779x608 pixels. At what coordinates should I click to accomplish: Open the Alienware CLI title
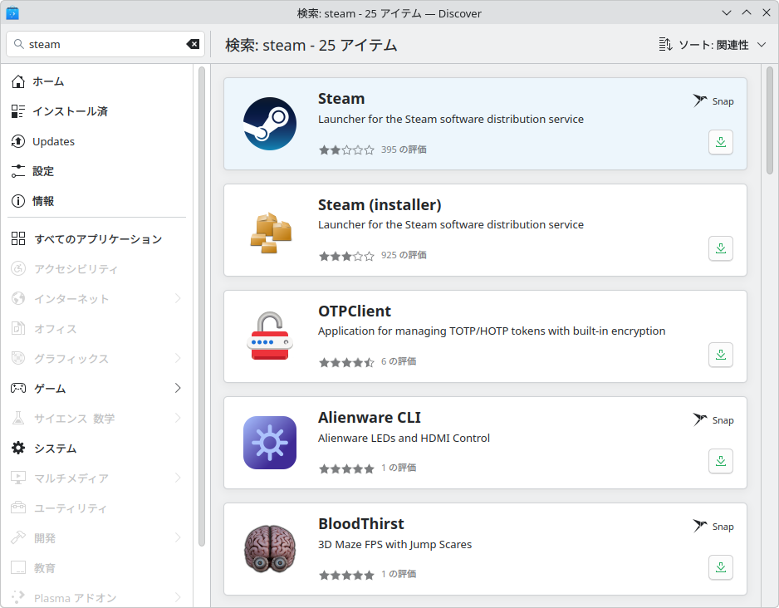click(369, 417)
